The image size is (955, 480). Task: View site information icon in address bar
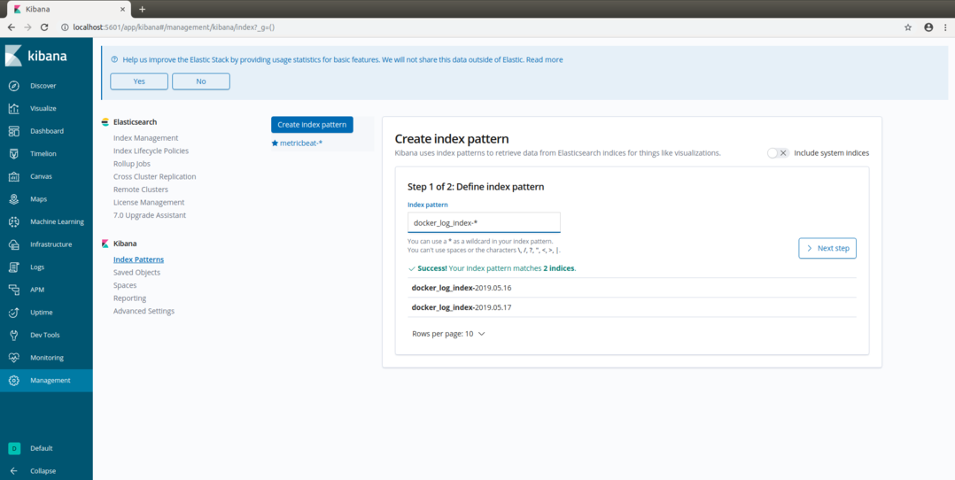point(65,27)
